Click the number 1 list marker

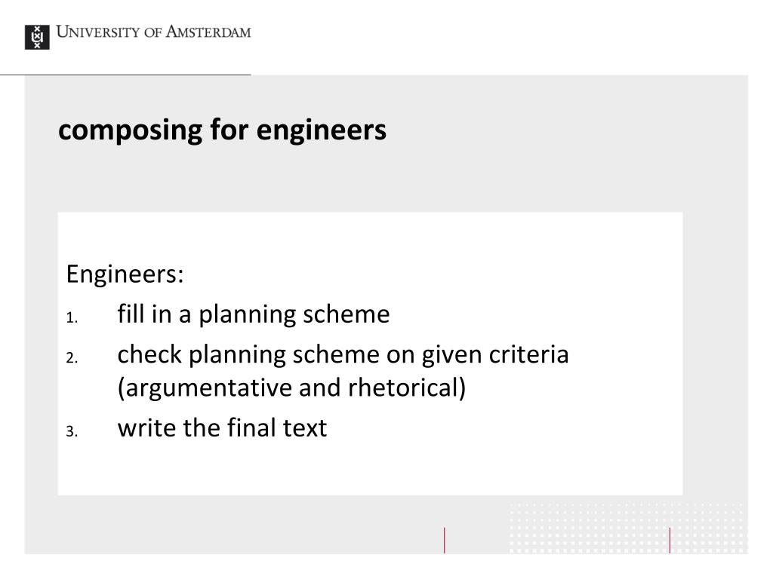72,318
